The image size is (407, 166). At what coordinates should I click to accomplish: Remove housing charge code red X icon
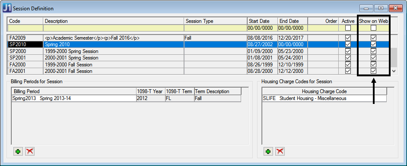(x=280, y=152)
